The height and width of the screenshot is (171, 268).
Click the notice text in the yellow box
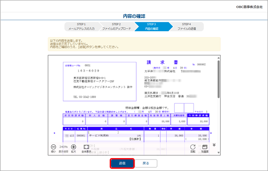[84, 44]
